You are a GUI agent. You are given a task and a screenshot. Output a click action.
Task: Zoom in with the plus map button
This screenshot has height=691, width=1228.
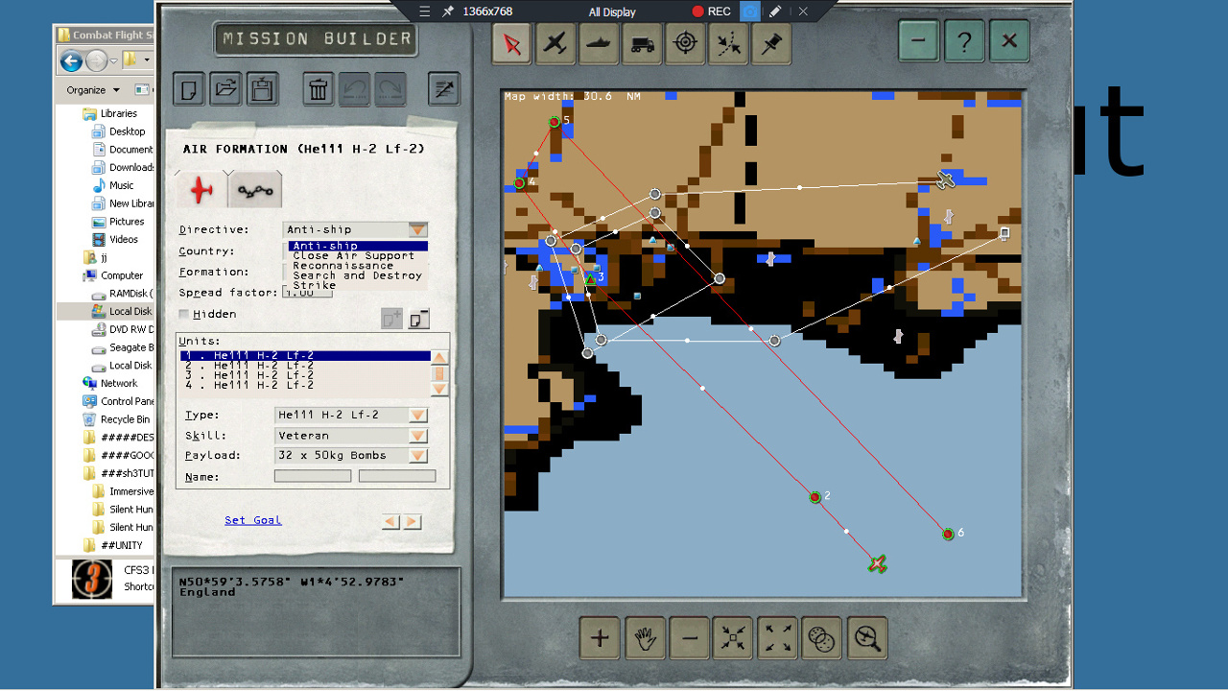pos(600,637)
